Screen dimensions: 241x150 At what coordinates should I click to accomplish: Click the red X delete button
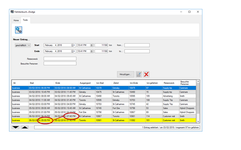(146, 74)
